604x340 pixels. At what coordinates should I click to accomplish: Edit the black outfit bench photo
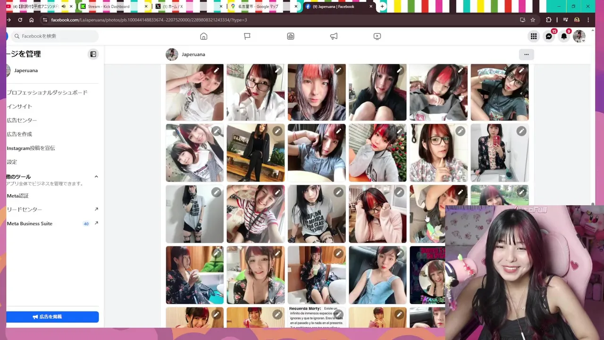click(x=277, y=131)
